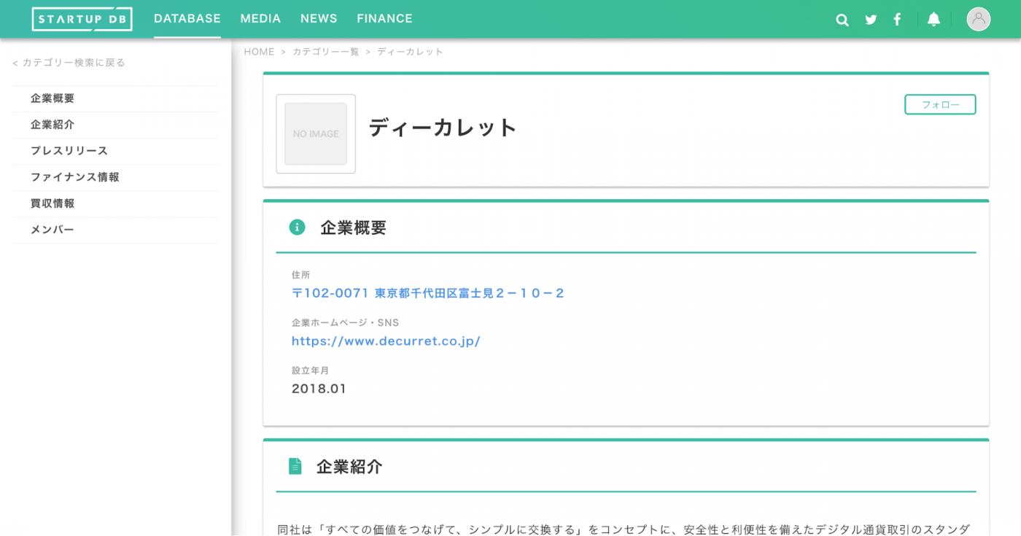
Task: Click the document icon beside 企業紹介
Action: pos(295,466)
